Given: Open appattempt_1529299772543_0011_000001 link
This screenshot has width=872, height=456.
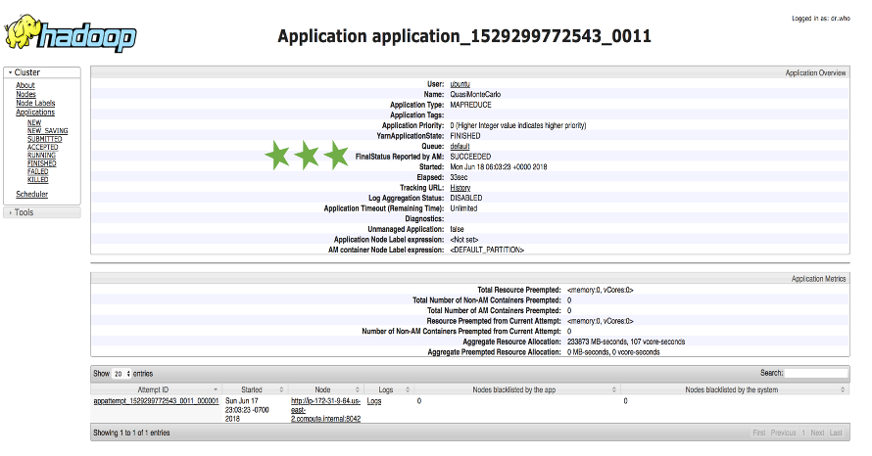Looking at the screenshot, I should [x=156, y=400].
